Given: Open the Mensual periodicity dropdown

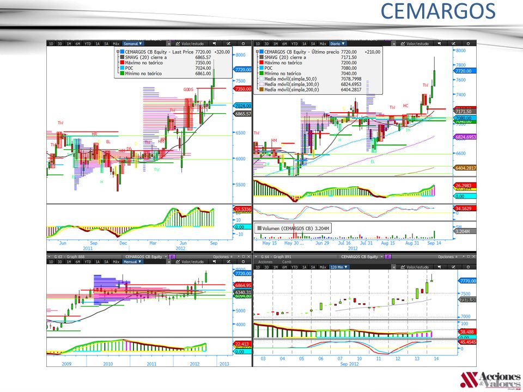Looking at the screenshot, I should tap(133, 262).
